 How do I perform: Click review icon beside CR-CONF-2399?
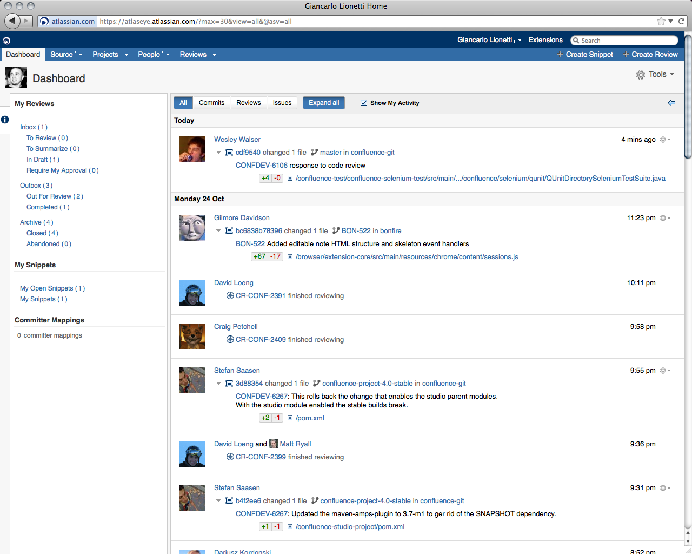[230, 457]
